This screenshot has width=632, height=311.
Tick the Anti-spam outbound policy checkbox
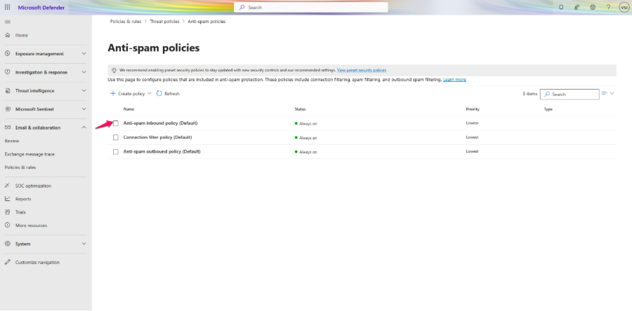(116, 151)
